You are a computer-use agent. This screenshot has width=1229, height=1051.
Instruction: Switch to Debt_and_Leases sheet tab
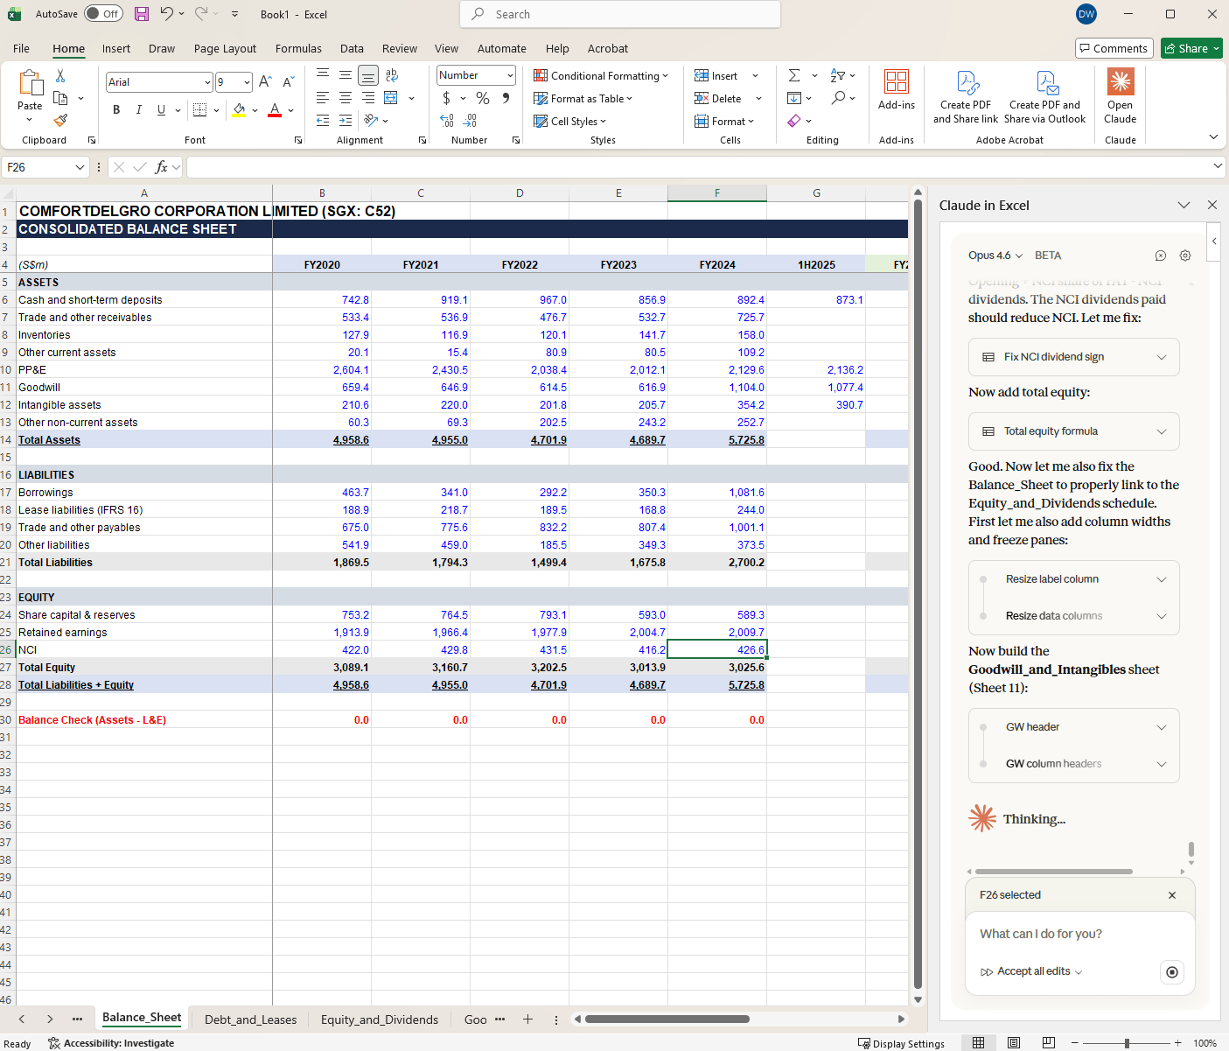[250, 1019]
